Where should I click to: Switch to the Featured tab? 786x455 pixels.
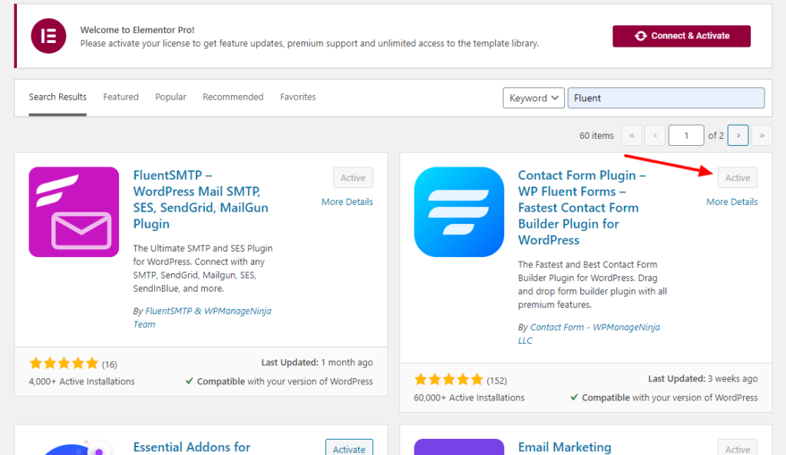(121, 97)
